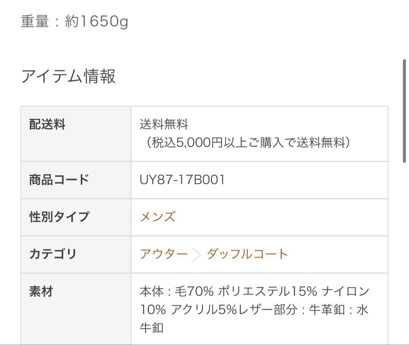Click the 重量 weight label
This screenshot has width=409, height=345.
(35, 22)
